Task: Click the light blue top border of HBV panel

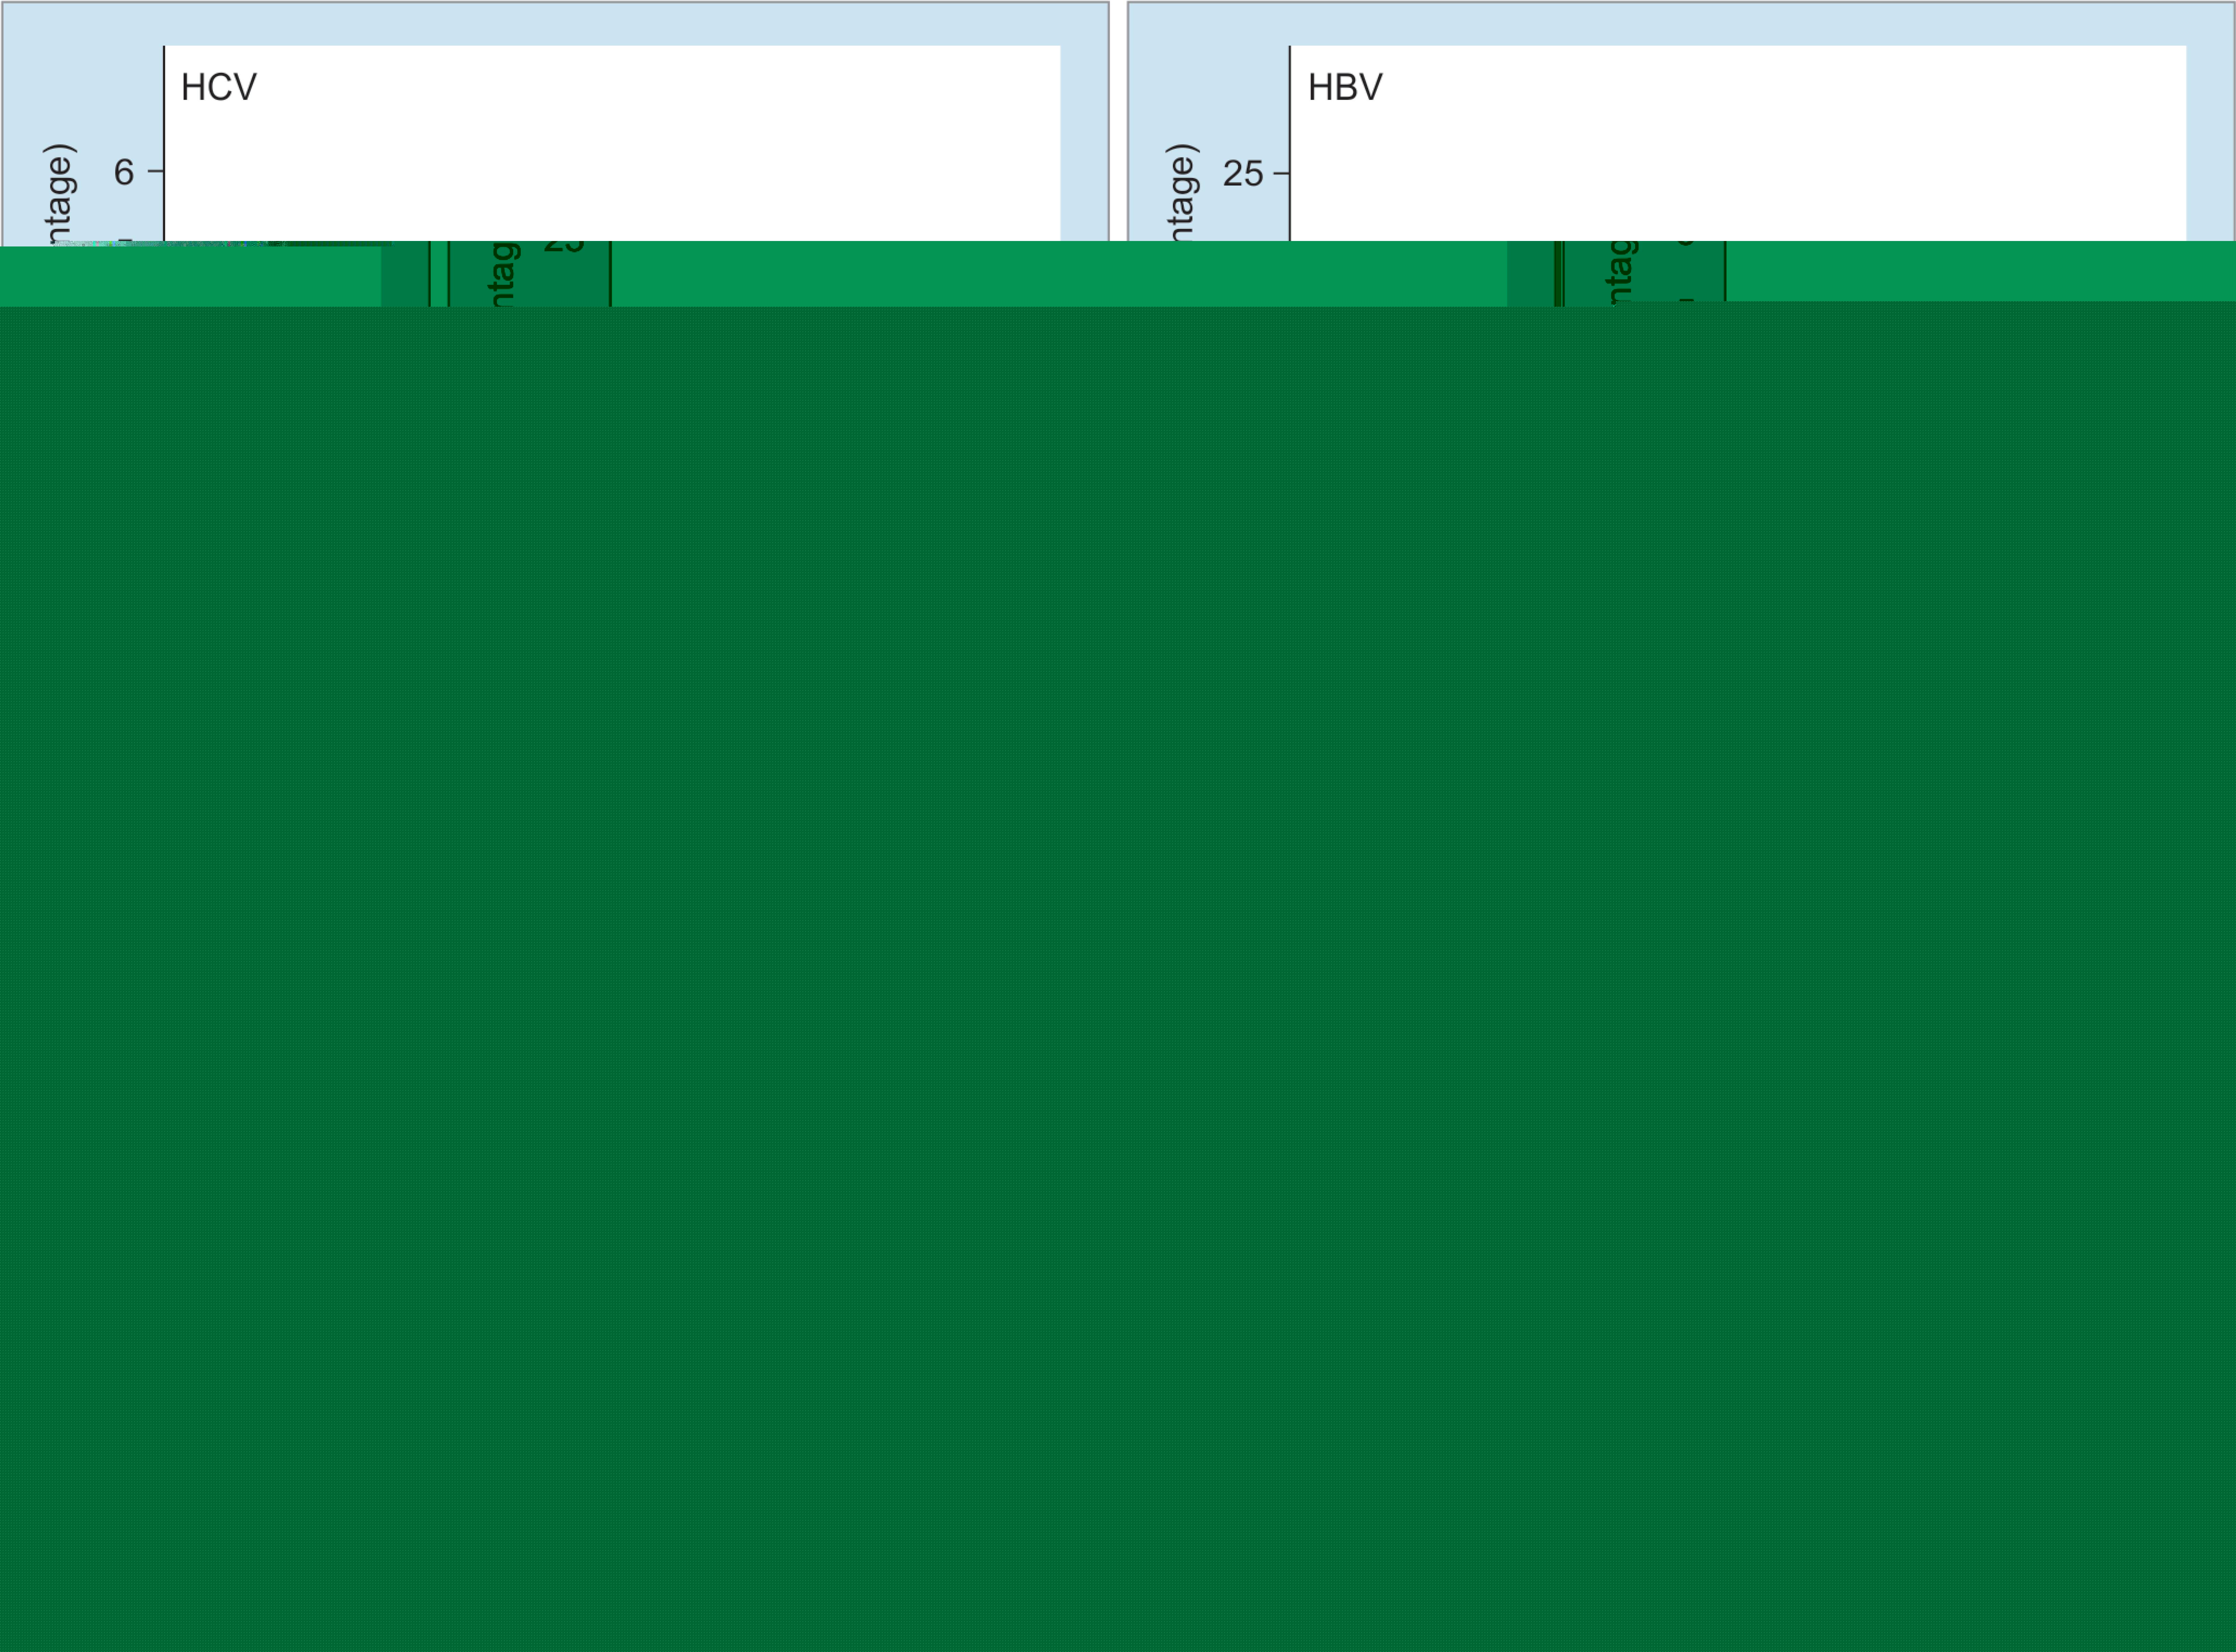Action: (x=1700, y=24)
